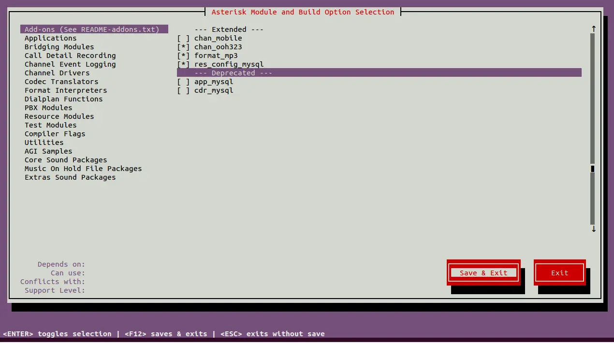Open Channel Drivers category
The height and width of the screenshot is (343, 614).
57,73
